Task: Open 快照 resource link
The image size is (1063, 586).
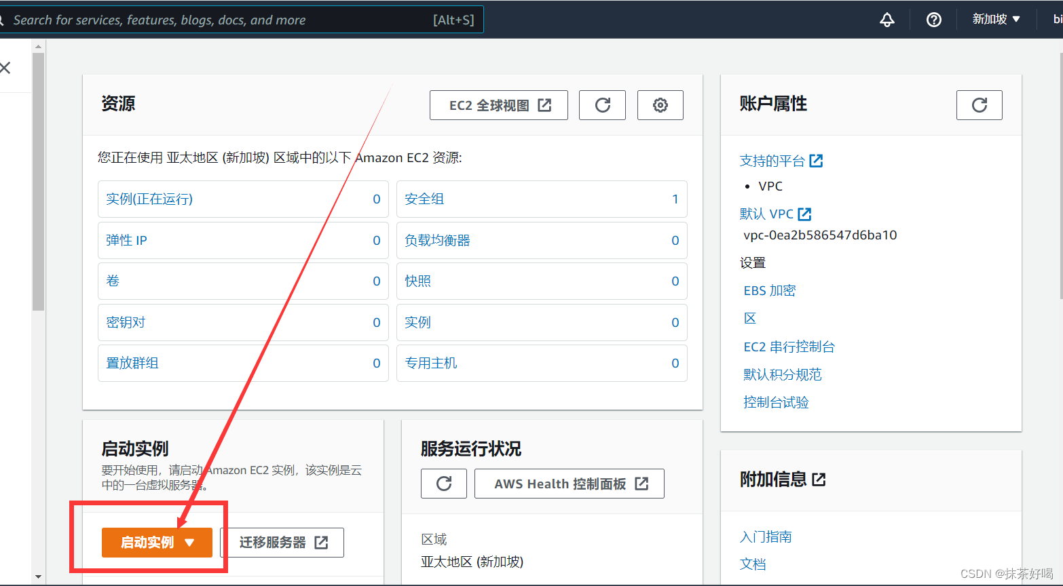Action: (417, 281)
